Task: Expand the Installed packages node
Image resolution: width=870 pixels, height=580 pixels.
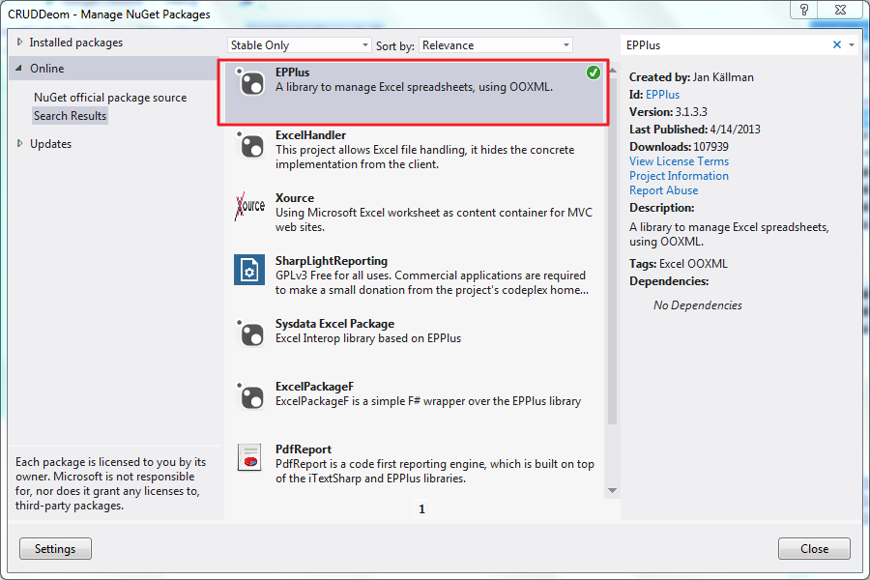Action: (20, 43)
